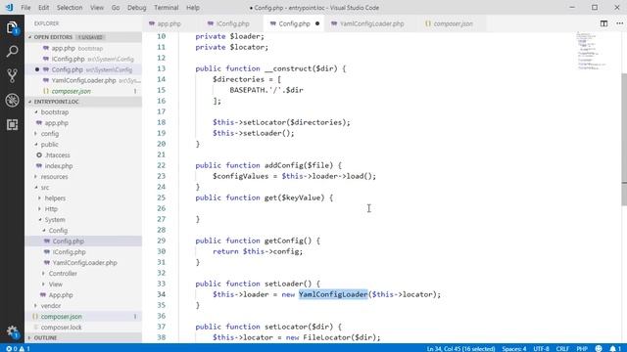Click the VS Code logo icon
Image resolution: width=627 pixels, height=352 pixels.
coord(9,8)
